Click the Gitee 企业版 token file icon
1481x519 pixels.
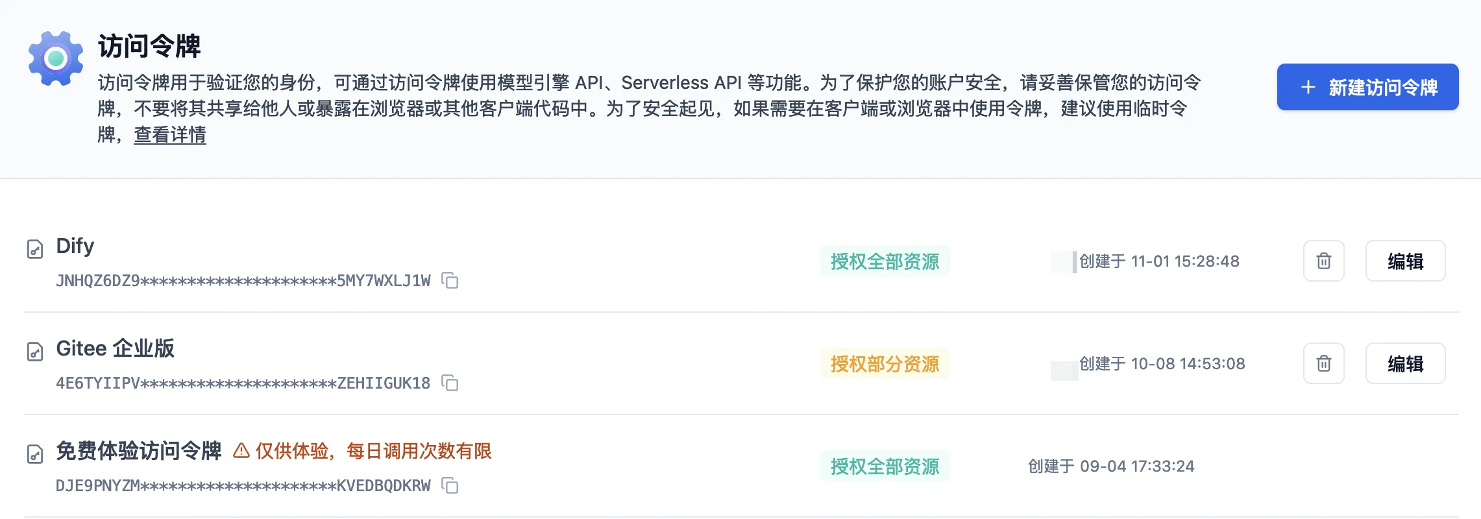point(35,352)
